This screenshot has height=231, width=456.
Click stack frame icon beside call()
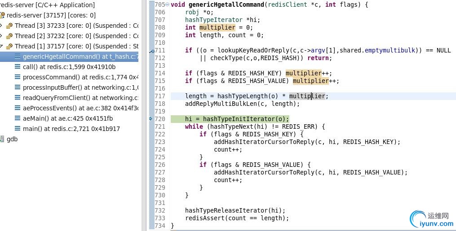tap(18, 67)
